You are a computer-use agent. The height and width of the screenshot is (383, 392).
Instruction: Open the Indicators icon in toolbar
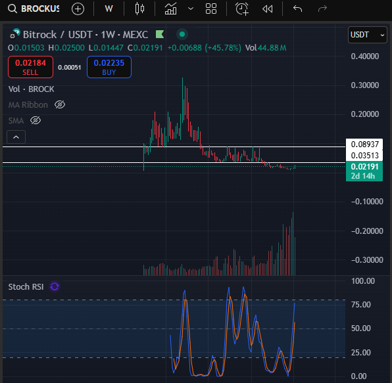click(171, 9)
